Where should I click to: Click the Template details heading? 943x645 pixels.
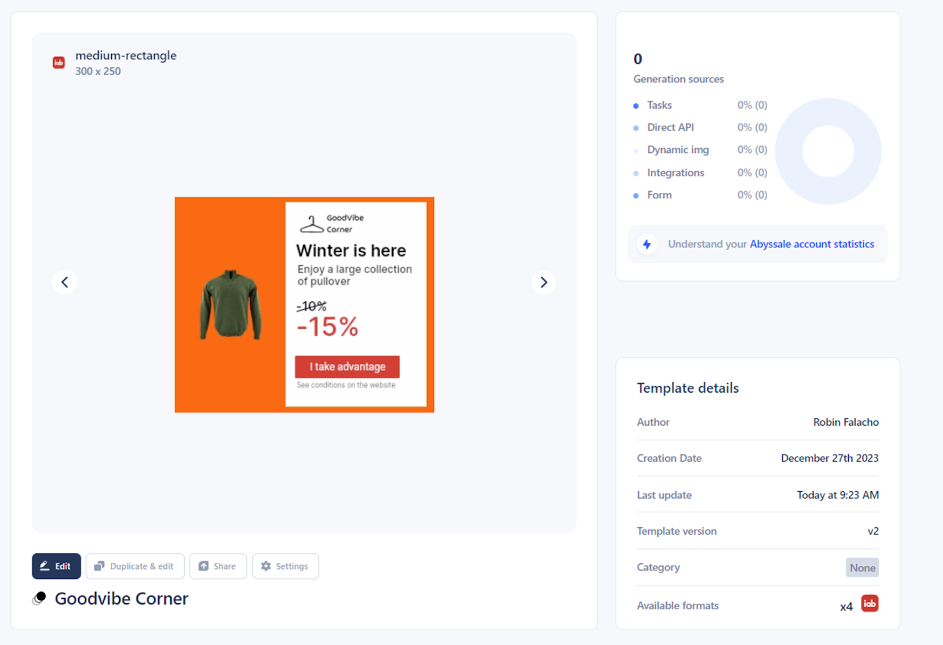[x=688, y=388]
